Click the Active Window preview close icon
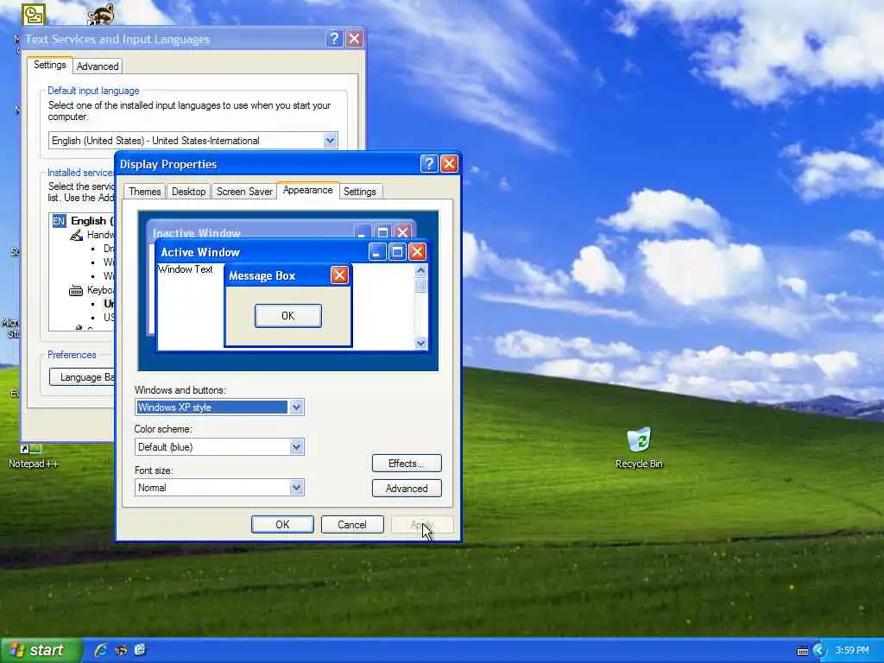Image resolution: width=884 pixels, height=663 pixels. pos(417,251)
